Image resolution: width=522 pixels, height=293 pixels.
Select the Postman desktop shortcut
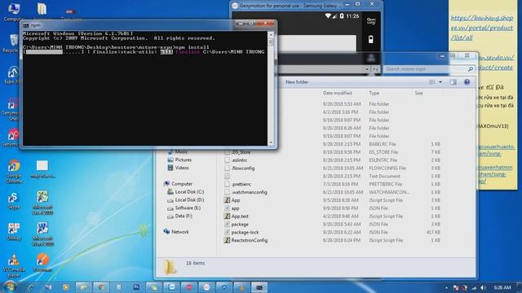point(42,262)
